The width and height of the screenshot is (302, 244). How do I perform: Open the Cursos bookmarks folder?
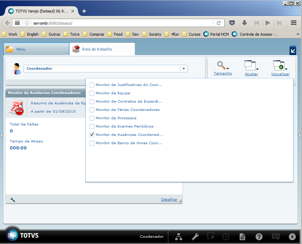(x=191, y=34)
